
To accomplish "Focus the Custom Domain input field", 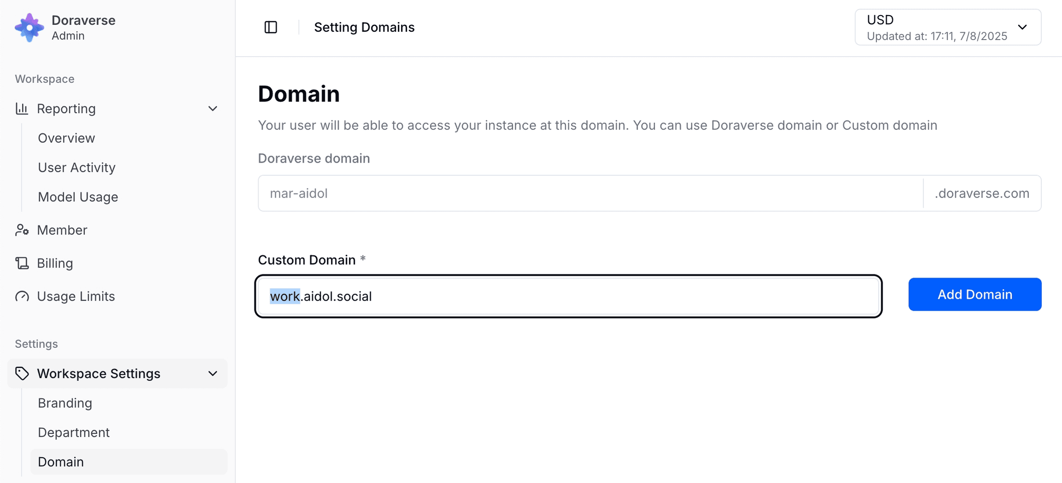I will tap(568, 296).
